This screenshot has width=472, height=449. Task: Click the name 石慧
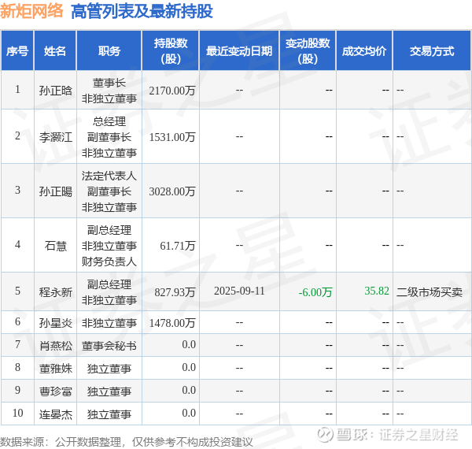click(56, 246)
